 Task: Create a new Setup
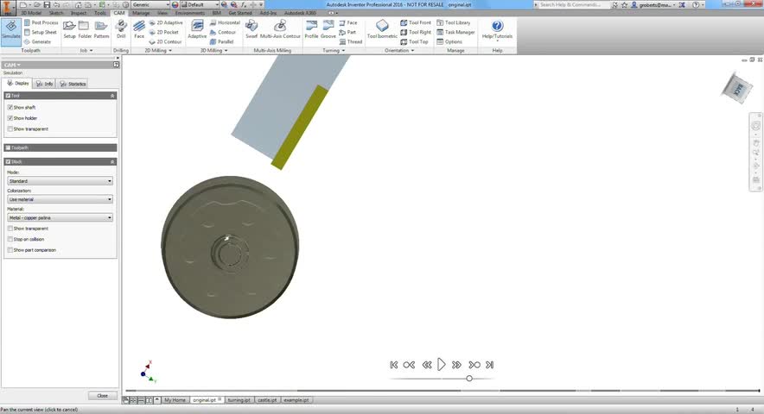tap(70, 29)
